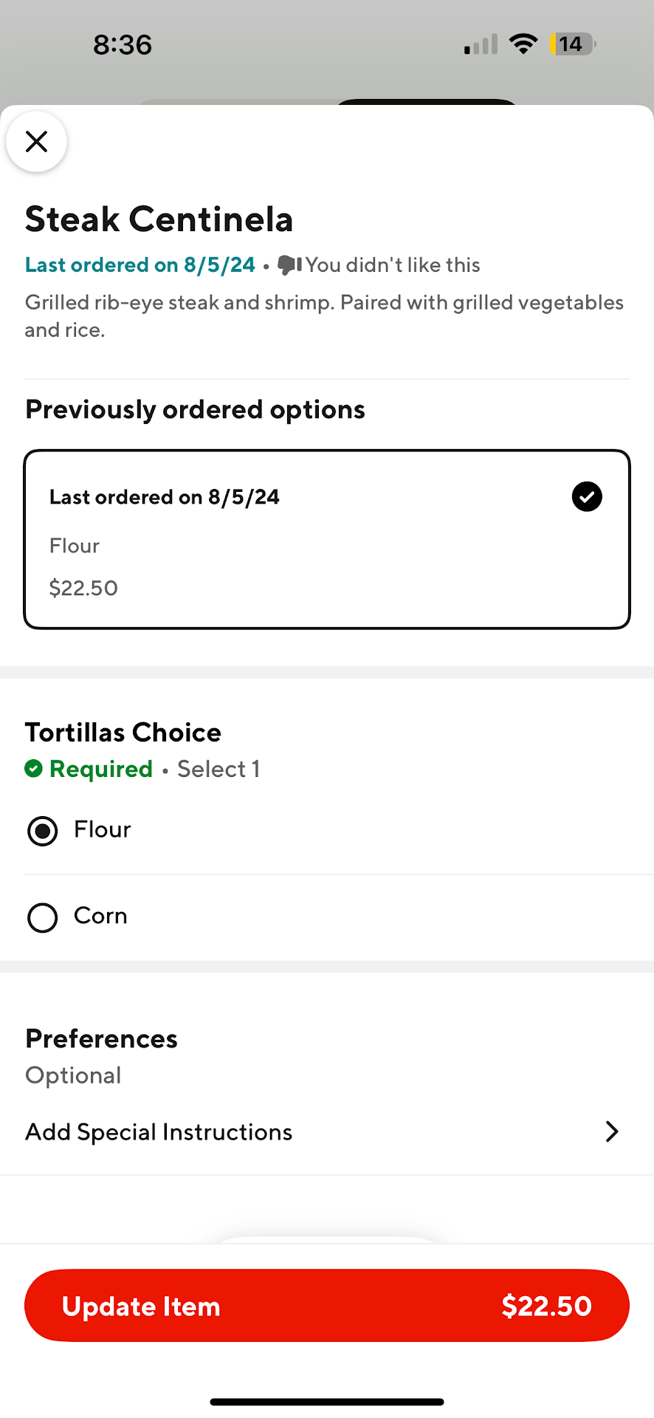Viewport: 654px width, 1418px height.
Task: Tap the thumbs-down dislike icon
Action: click(289, 264)
